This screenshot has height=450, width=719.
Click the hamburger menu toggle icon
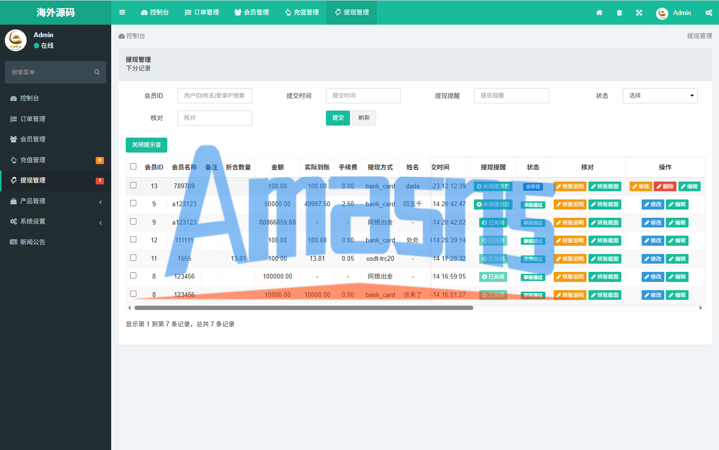point(122,13)
